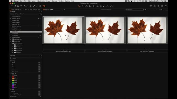Open the question mark help icon

166,6
